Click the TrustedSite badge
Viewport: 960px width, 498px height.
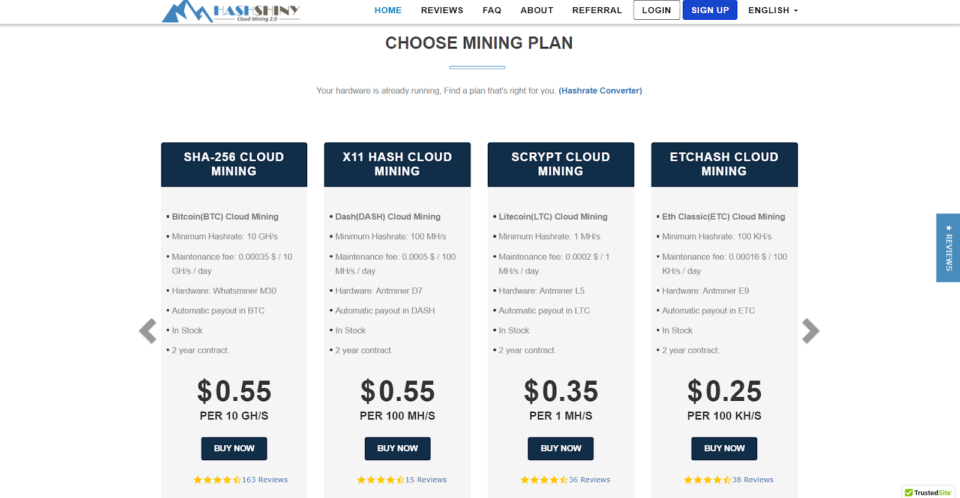(928, 492)
